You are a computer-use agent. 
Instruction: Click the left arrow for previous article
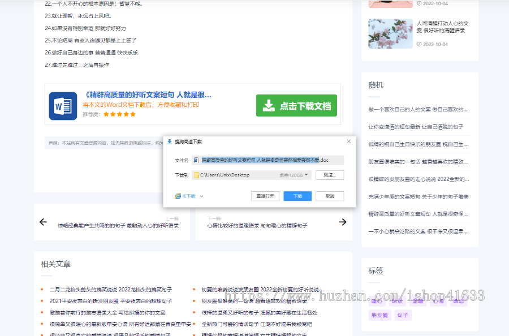point(43,222)
